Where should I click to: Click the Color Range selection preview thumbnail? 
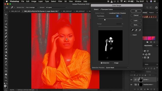coord(110,45)
